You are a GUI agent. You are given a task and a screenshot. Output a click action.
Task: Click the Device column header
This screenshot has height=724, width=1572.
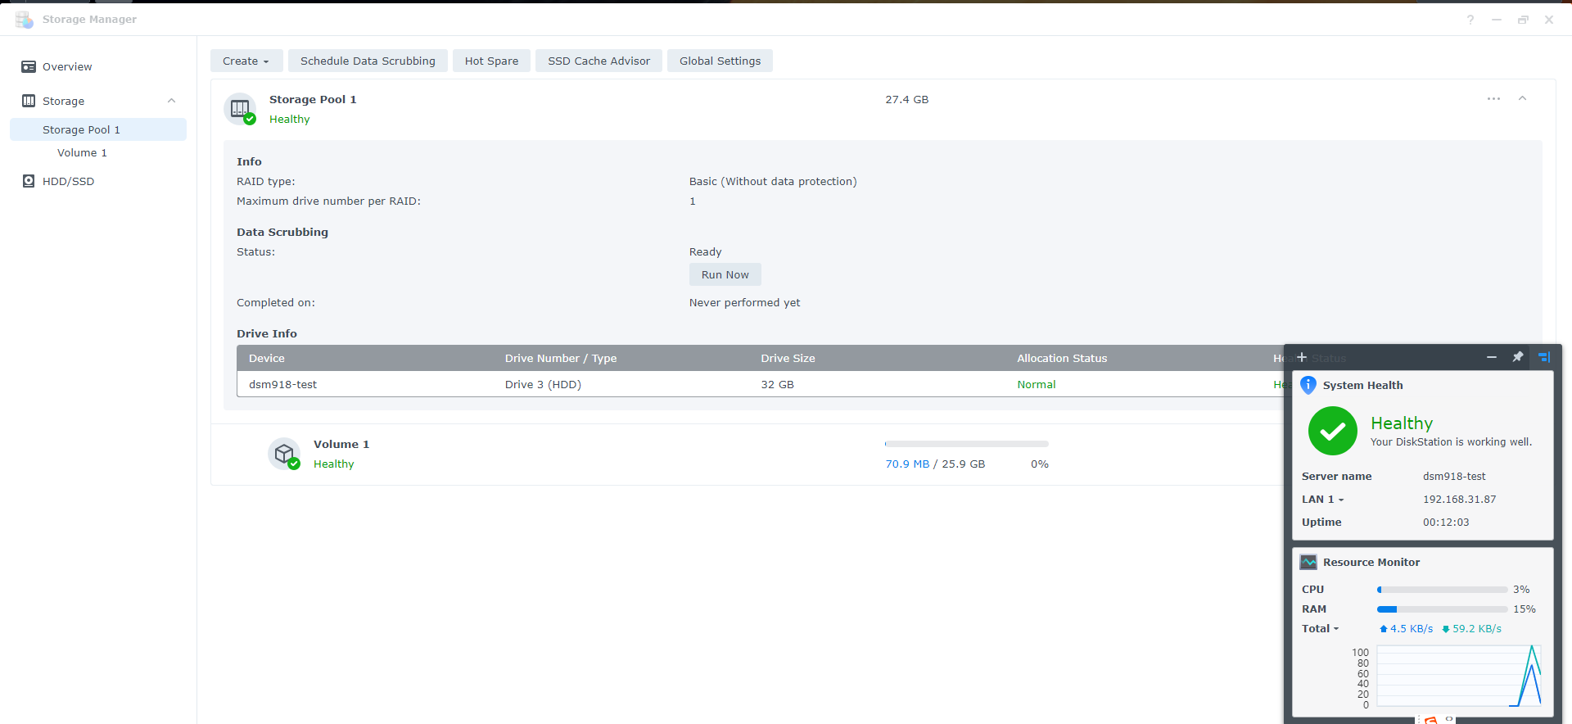pos(267,358)
